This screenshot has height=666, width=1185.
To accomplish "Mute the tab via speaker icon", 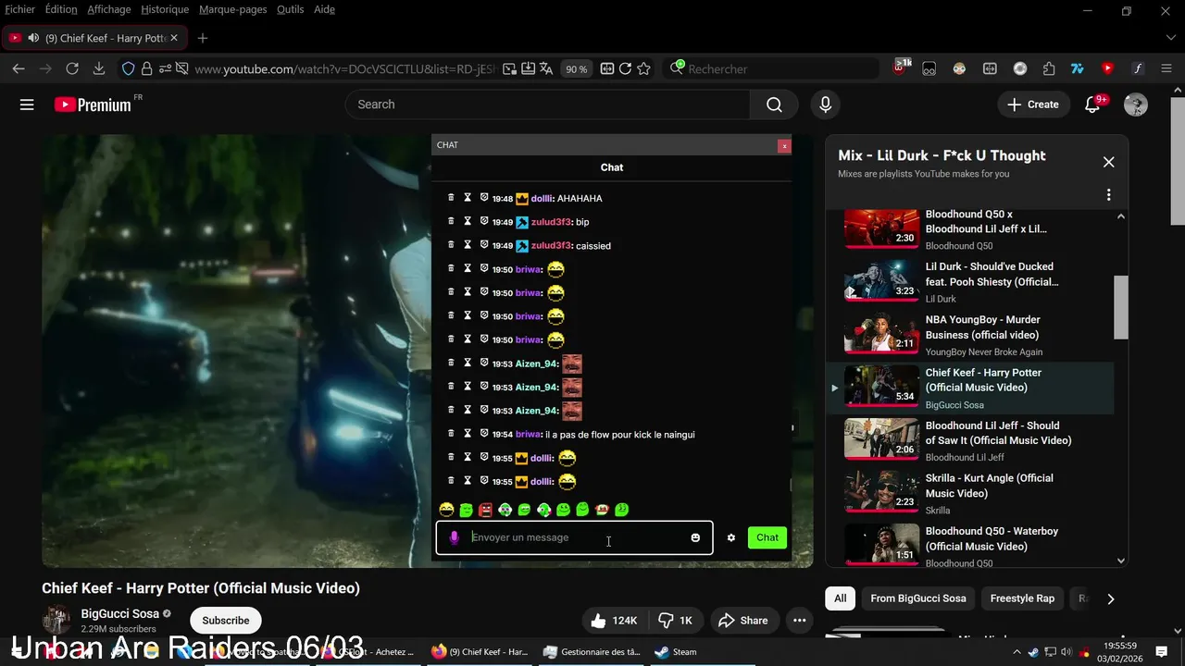I will coord(33,38).
